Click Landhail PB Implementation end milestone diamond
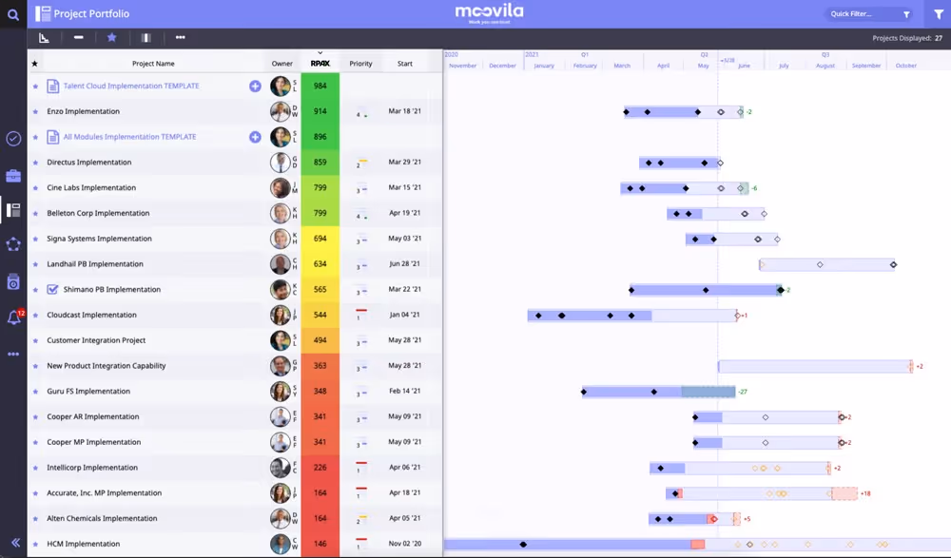 893,264
